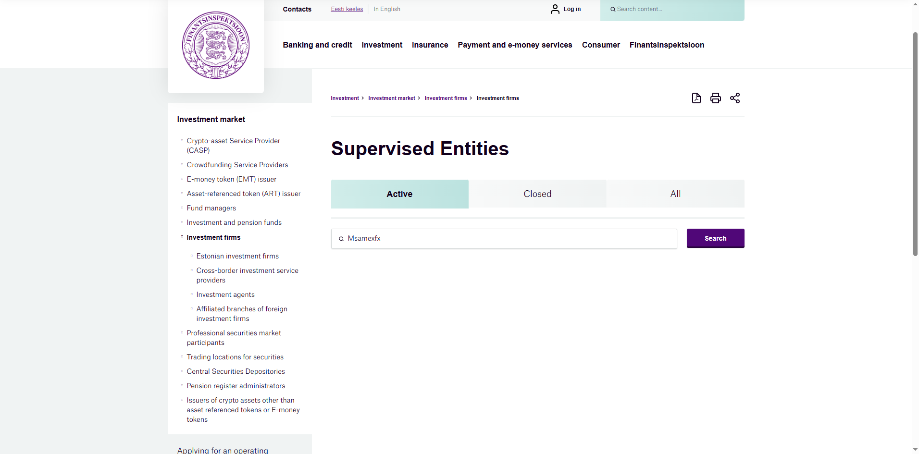Click the share icon
919x454 pixels.
(734, 98)
